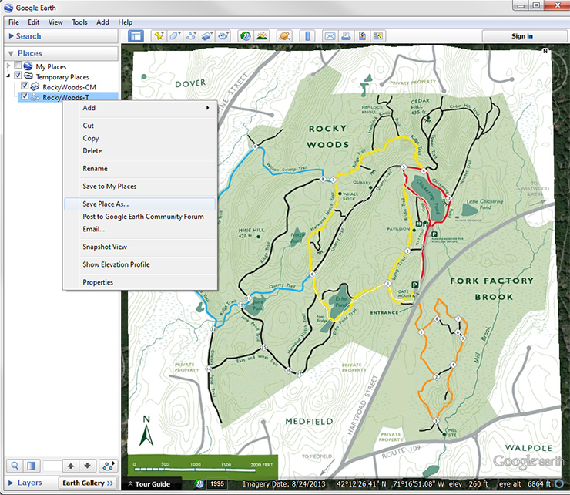This screenshot has width=570, height=495.
Task: Open the Historical Imagery clock icon
Action: (x=245, y=35)
